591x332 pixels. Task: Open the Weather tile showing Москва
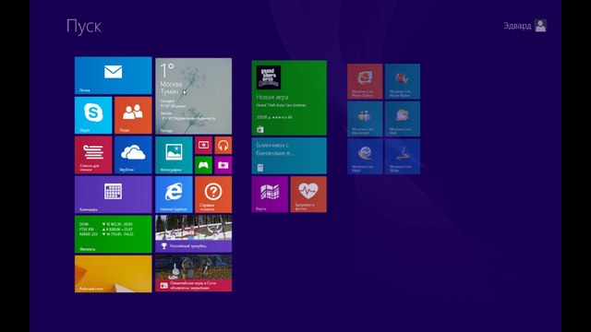193,96
